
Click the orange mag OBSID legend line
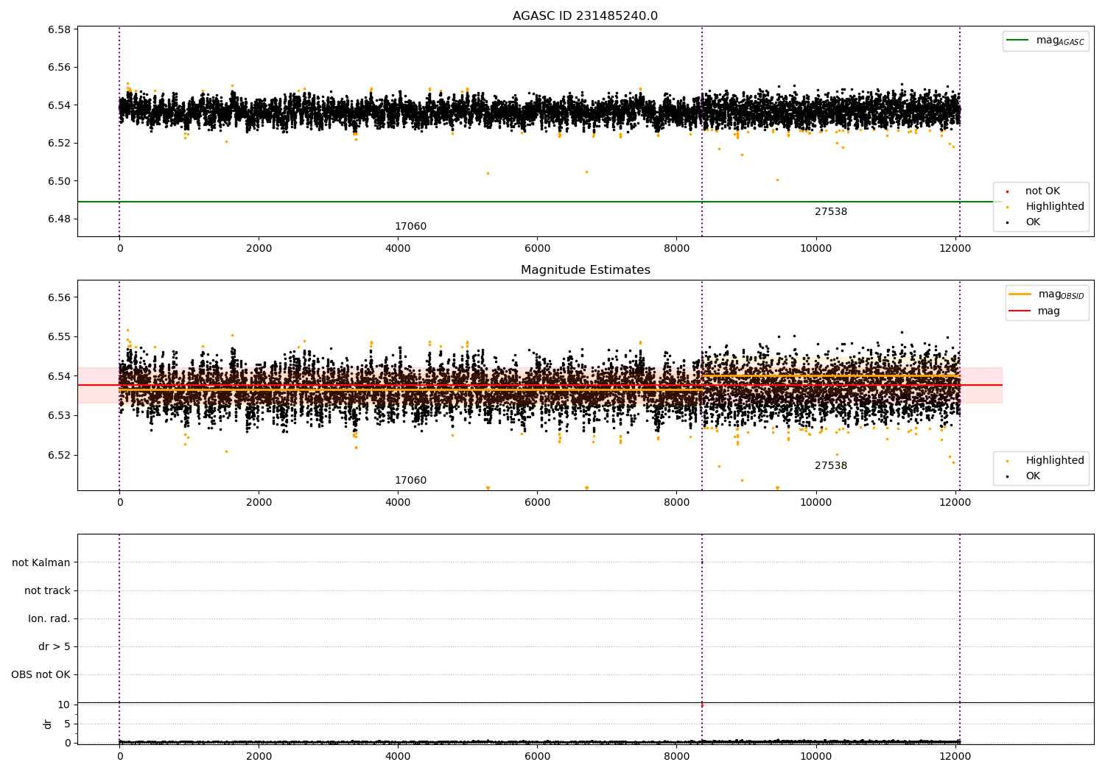coord(1020,294)
